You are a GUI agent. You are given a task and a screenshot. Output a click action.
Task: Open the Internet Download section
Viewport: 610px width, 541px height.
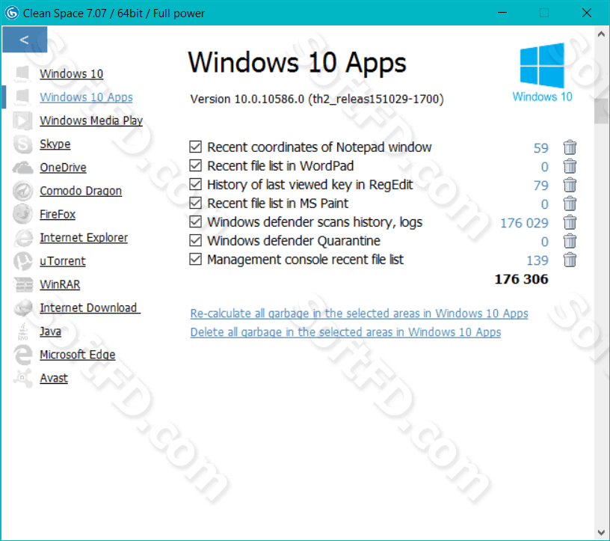pos(90,308)
